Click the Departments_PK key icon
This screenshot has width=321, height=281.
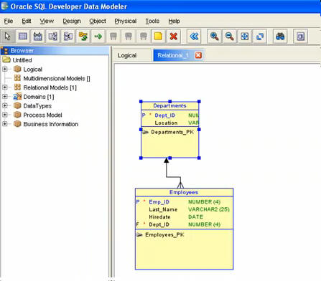tap(145, 132)
